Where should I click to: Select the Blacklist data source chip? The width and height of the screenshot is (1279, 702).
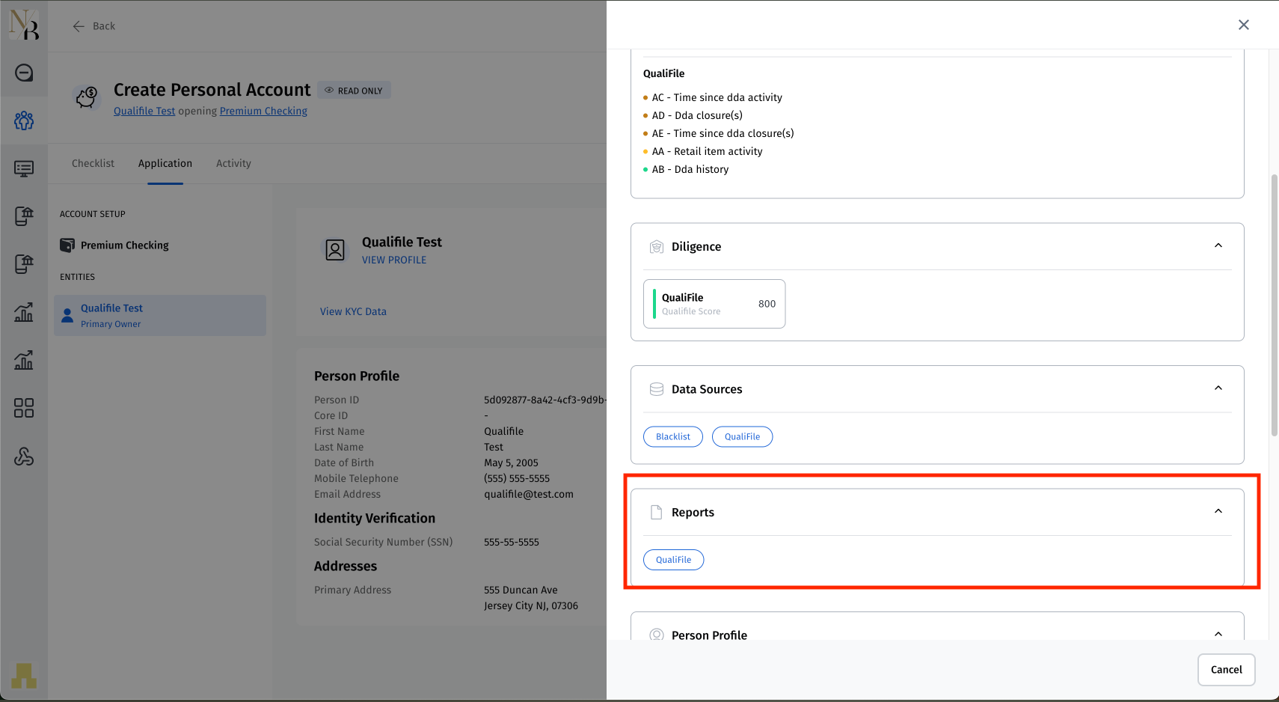672,436
